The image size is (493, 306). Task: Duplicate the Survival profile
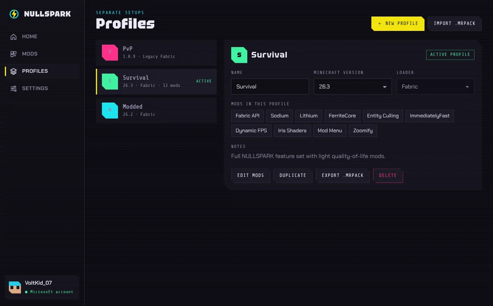[x=293, y=175]
